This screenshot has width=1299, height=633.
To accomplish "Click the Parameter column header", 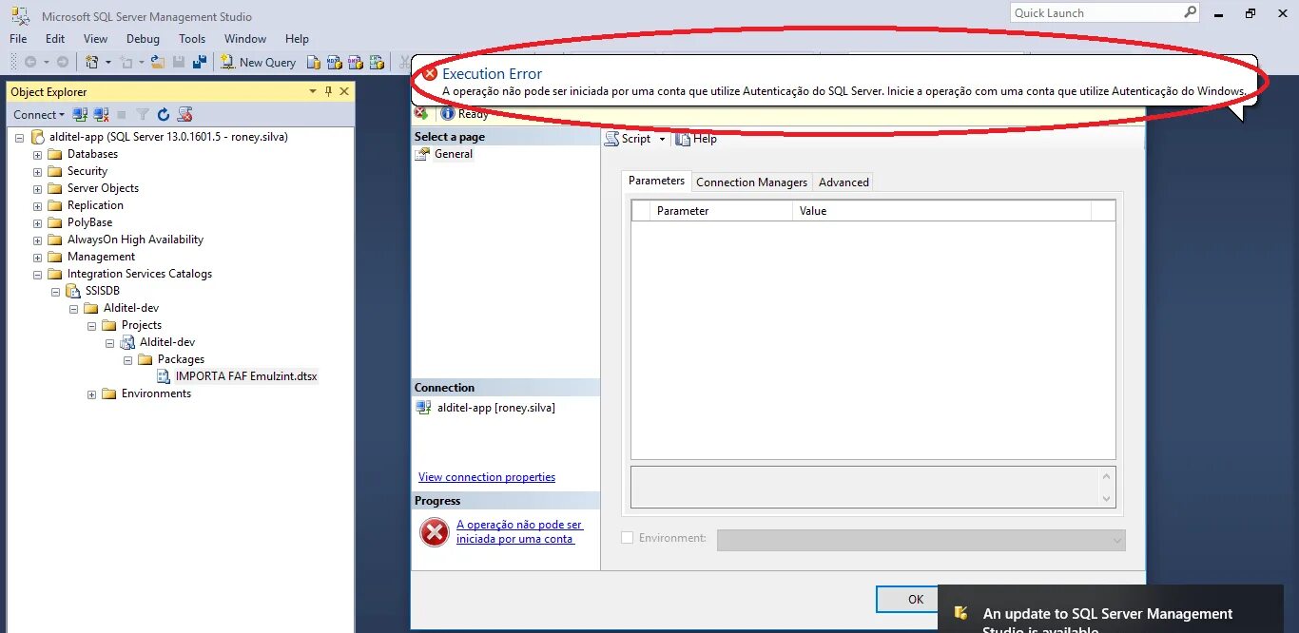I will click(722, 211).
